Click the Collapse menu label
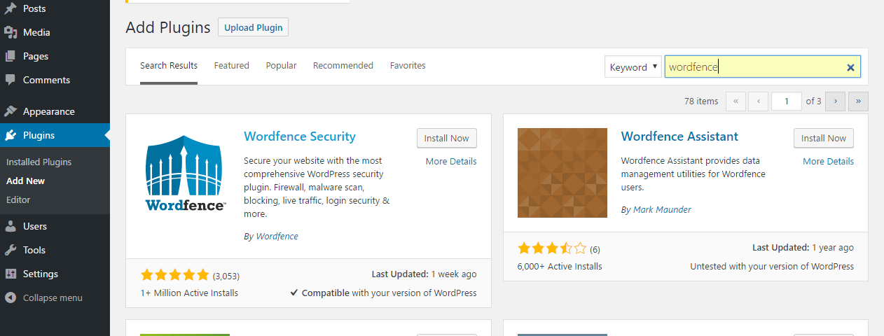The image size is (884, 336). point(53,298)
